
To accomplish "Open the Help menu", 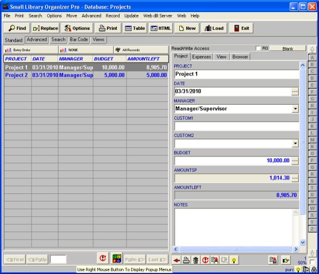I will point(195,16).
